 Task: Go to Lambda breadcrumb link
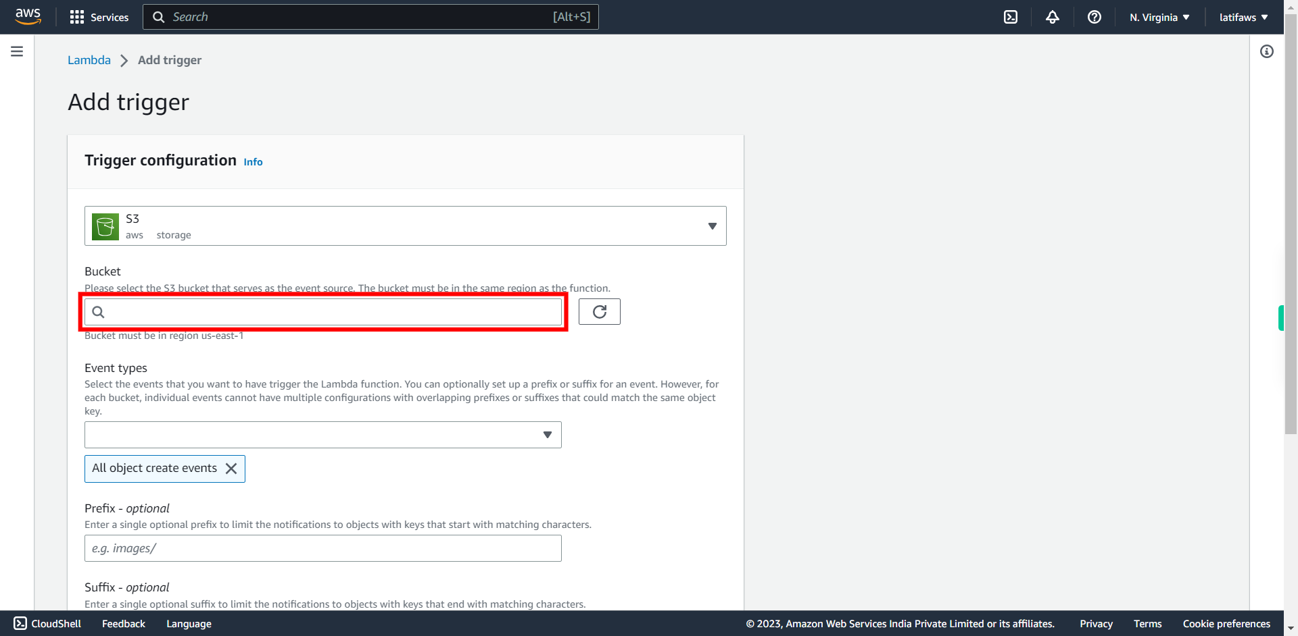tap(89, 60)
